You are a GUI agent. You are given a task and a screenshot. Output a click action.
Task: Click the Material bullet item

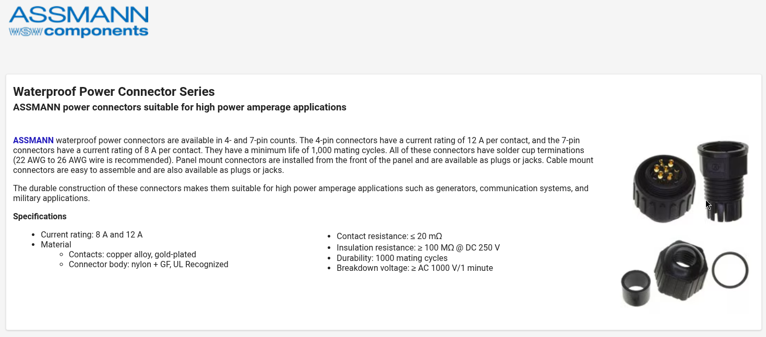coord(56,244)
